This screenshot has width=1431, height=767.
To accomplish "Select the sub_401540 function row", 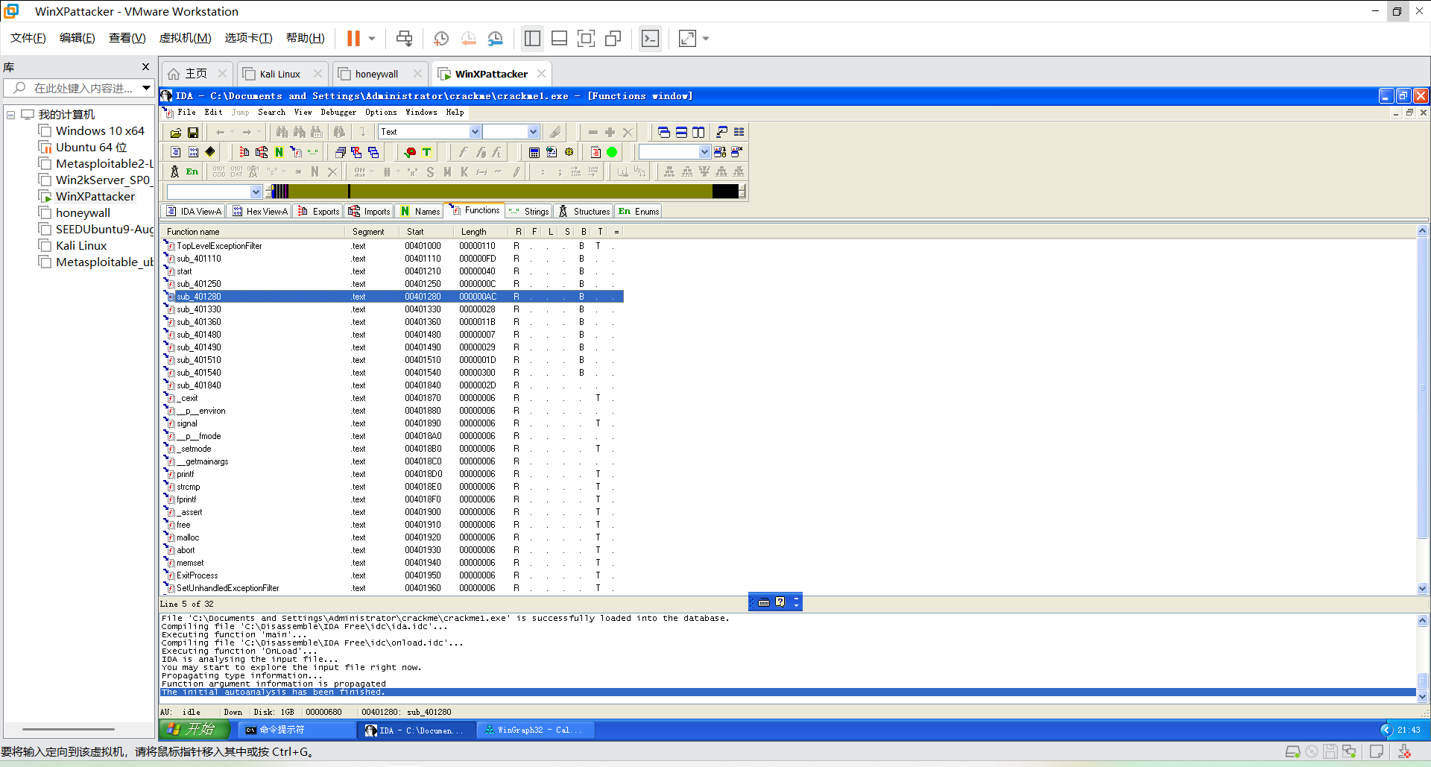I will [393, 373].
